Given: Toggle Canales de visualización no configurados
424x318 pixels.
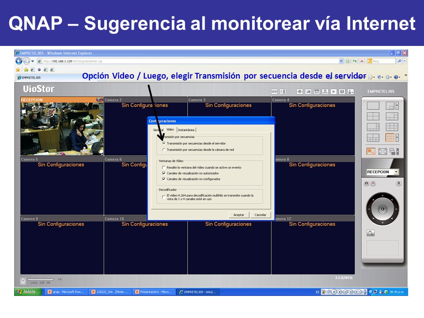Looking at the screenshot, I should coord(163,179).
